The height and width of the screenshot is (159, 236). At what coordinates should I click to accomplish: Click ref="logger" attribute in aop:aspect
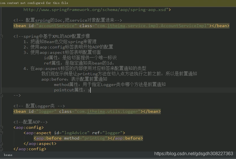107,133
